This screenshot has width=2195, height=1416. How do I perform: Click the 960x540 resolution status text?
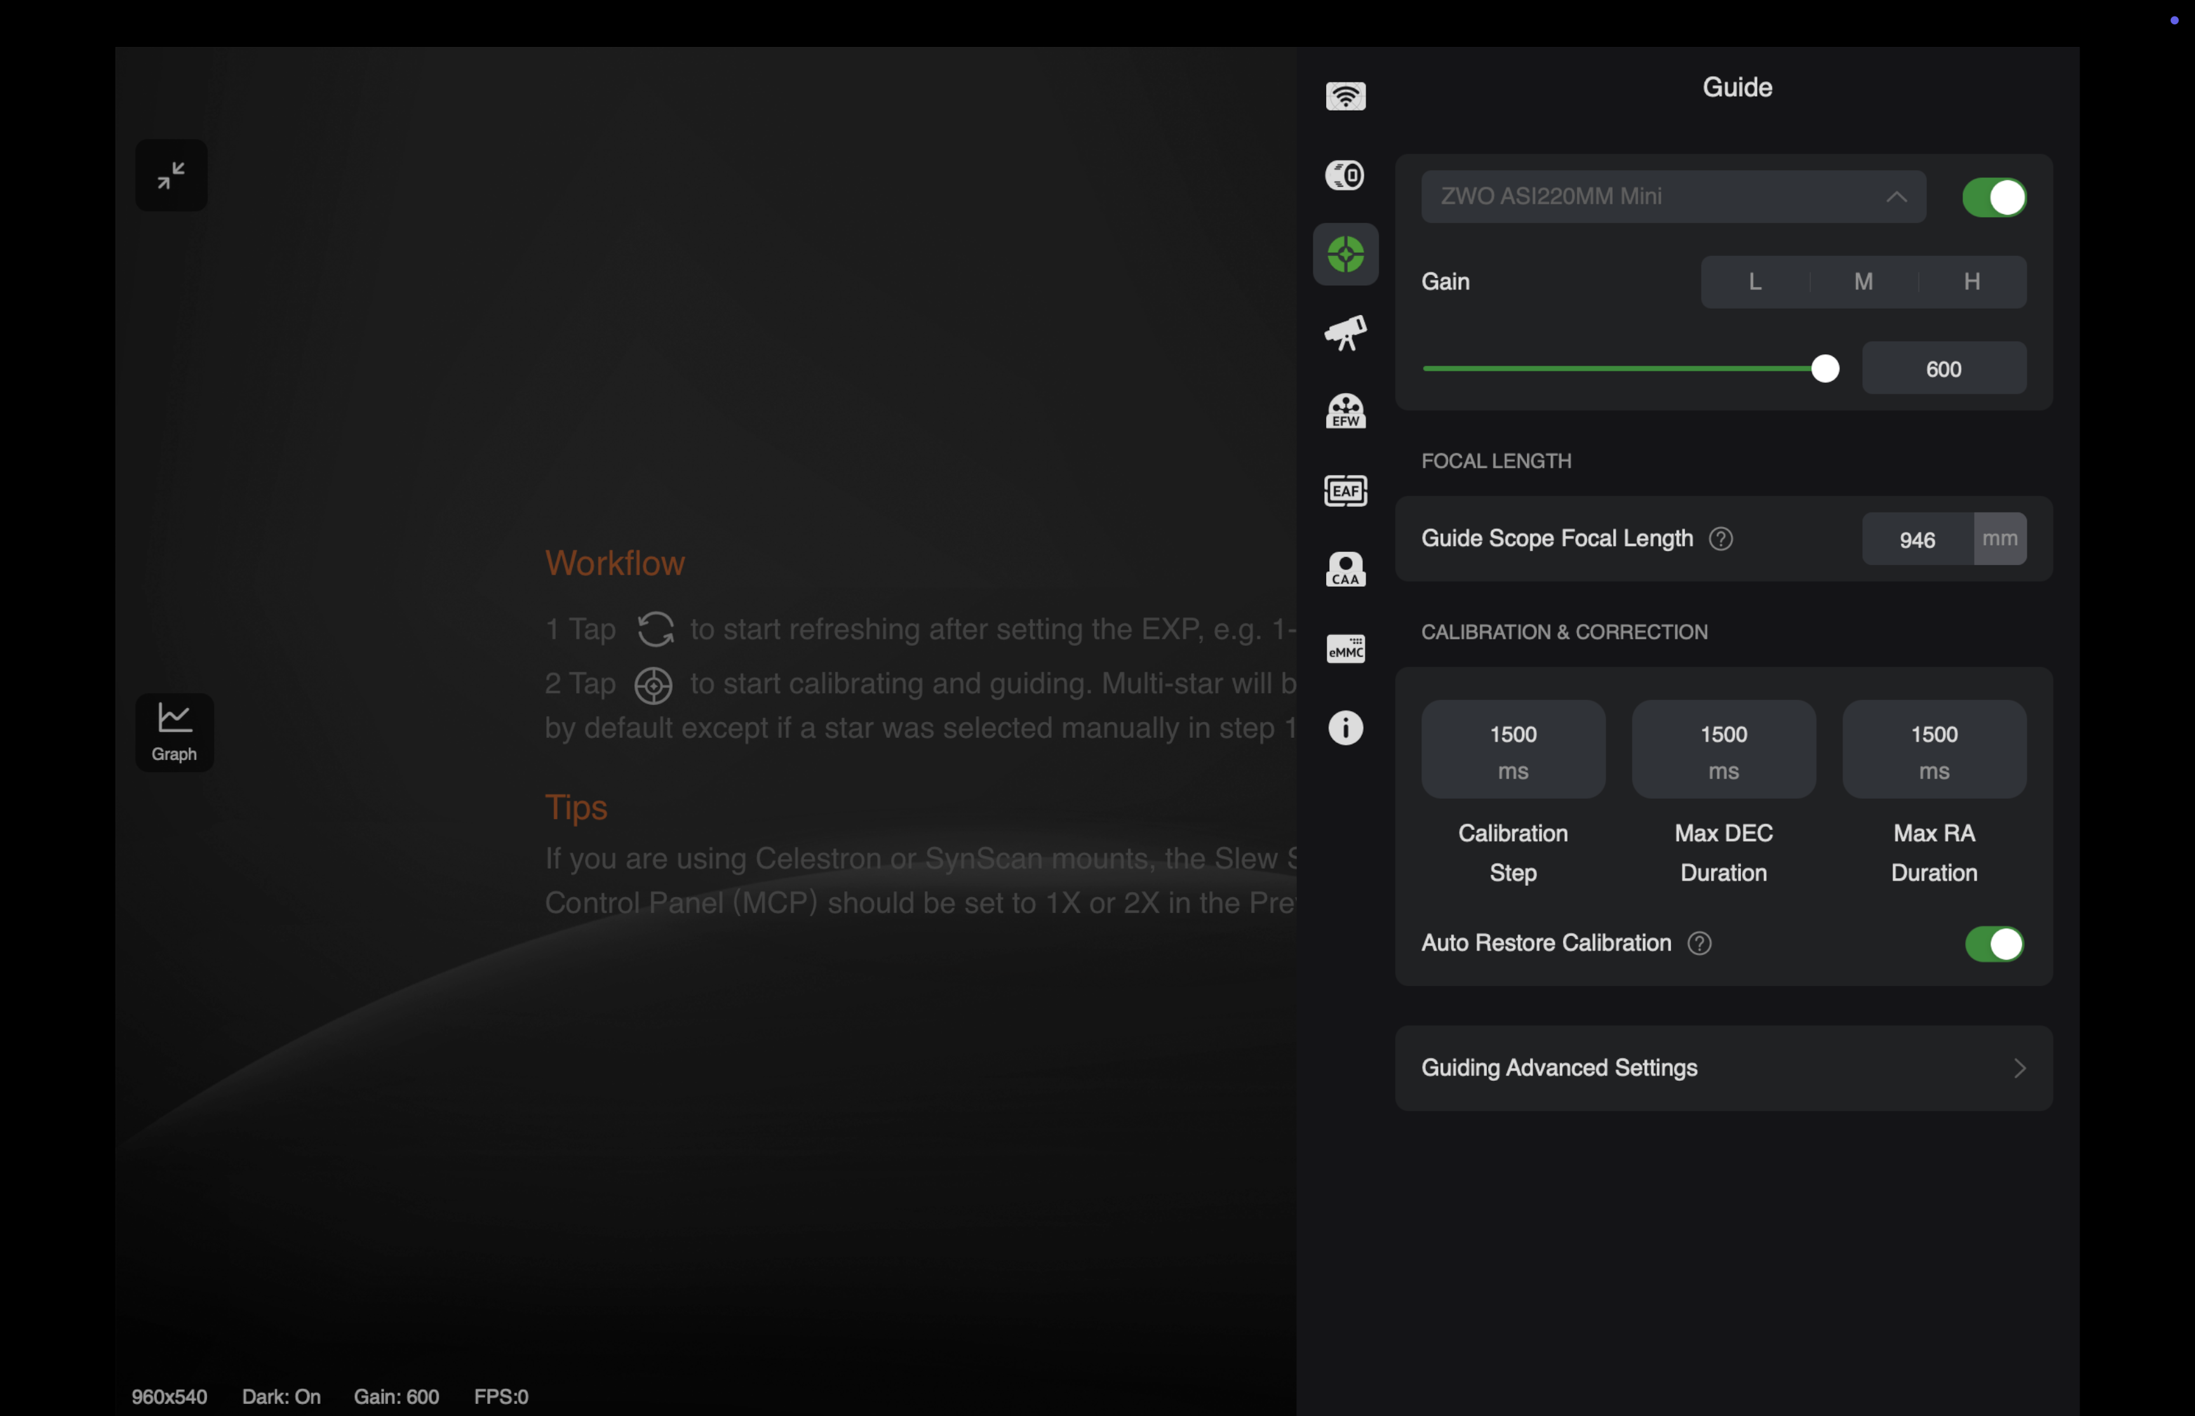[169, 1397]
